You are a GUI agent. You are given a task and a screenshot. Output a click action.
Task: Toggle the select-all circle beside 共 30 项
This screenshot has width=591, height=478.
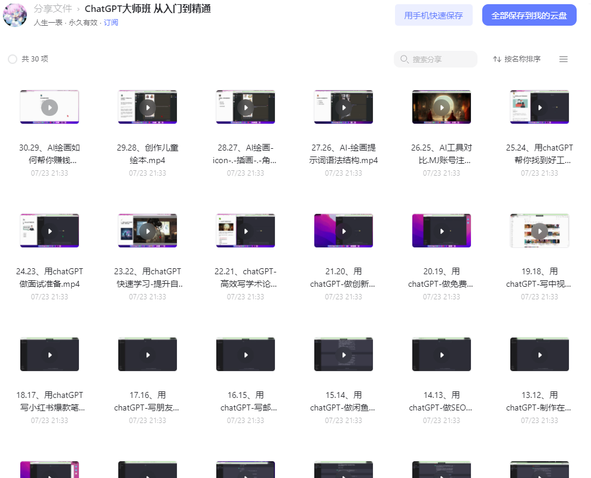pos(13,59)
